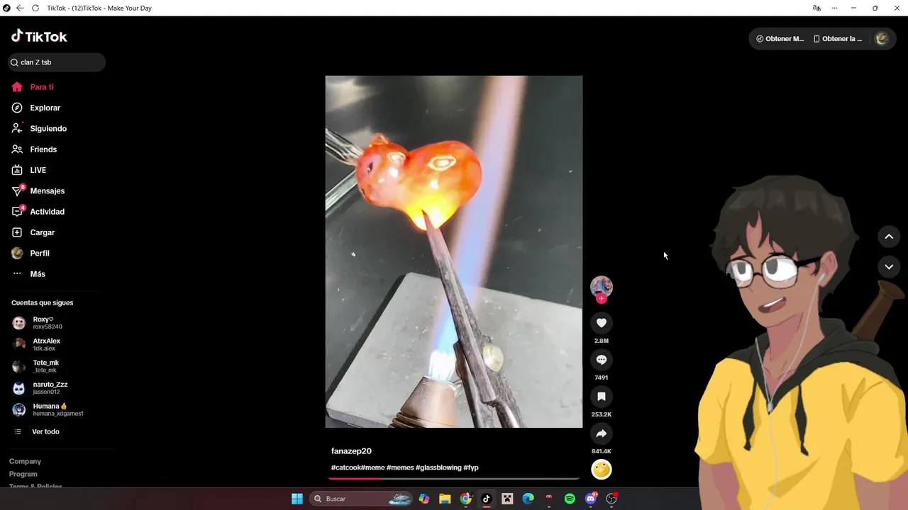
Task: Open the video author's avatar
Action: pos(602,286)
